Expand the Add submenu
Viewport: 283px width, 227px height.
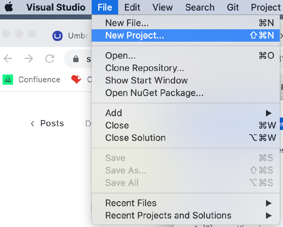point(186,113)
